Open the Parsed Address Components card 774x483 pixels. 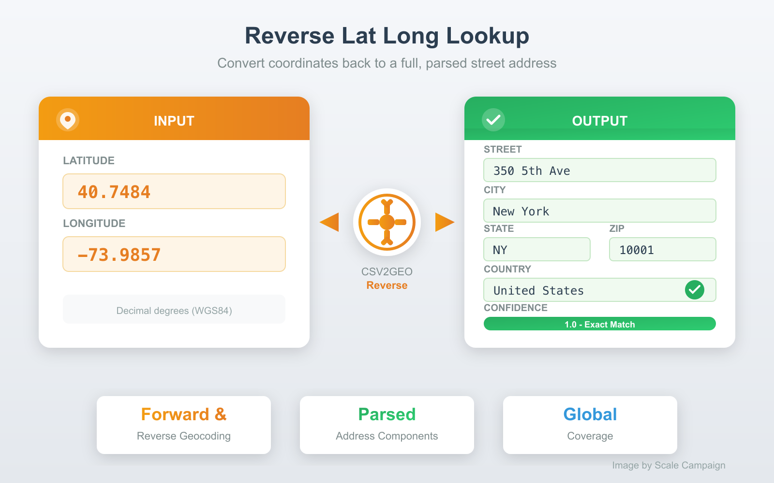pyautogui.click(x=387, y=425)
